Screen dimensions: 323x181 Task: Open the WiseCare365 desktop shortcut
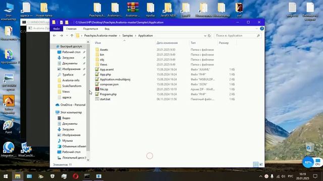tap(26, 149)
